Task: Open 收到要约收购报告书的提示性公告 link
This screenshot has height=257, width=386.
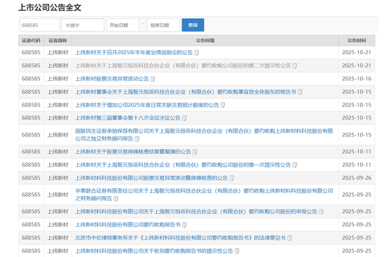Action: (x=154, y=251)
